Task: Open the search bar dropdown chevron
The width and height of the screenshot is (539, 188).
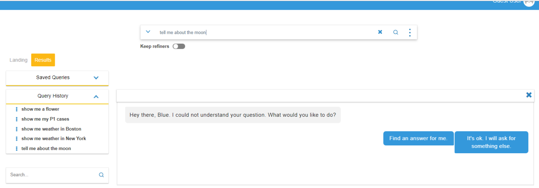Action: [x=148, y=32]
